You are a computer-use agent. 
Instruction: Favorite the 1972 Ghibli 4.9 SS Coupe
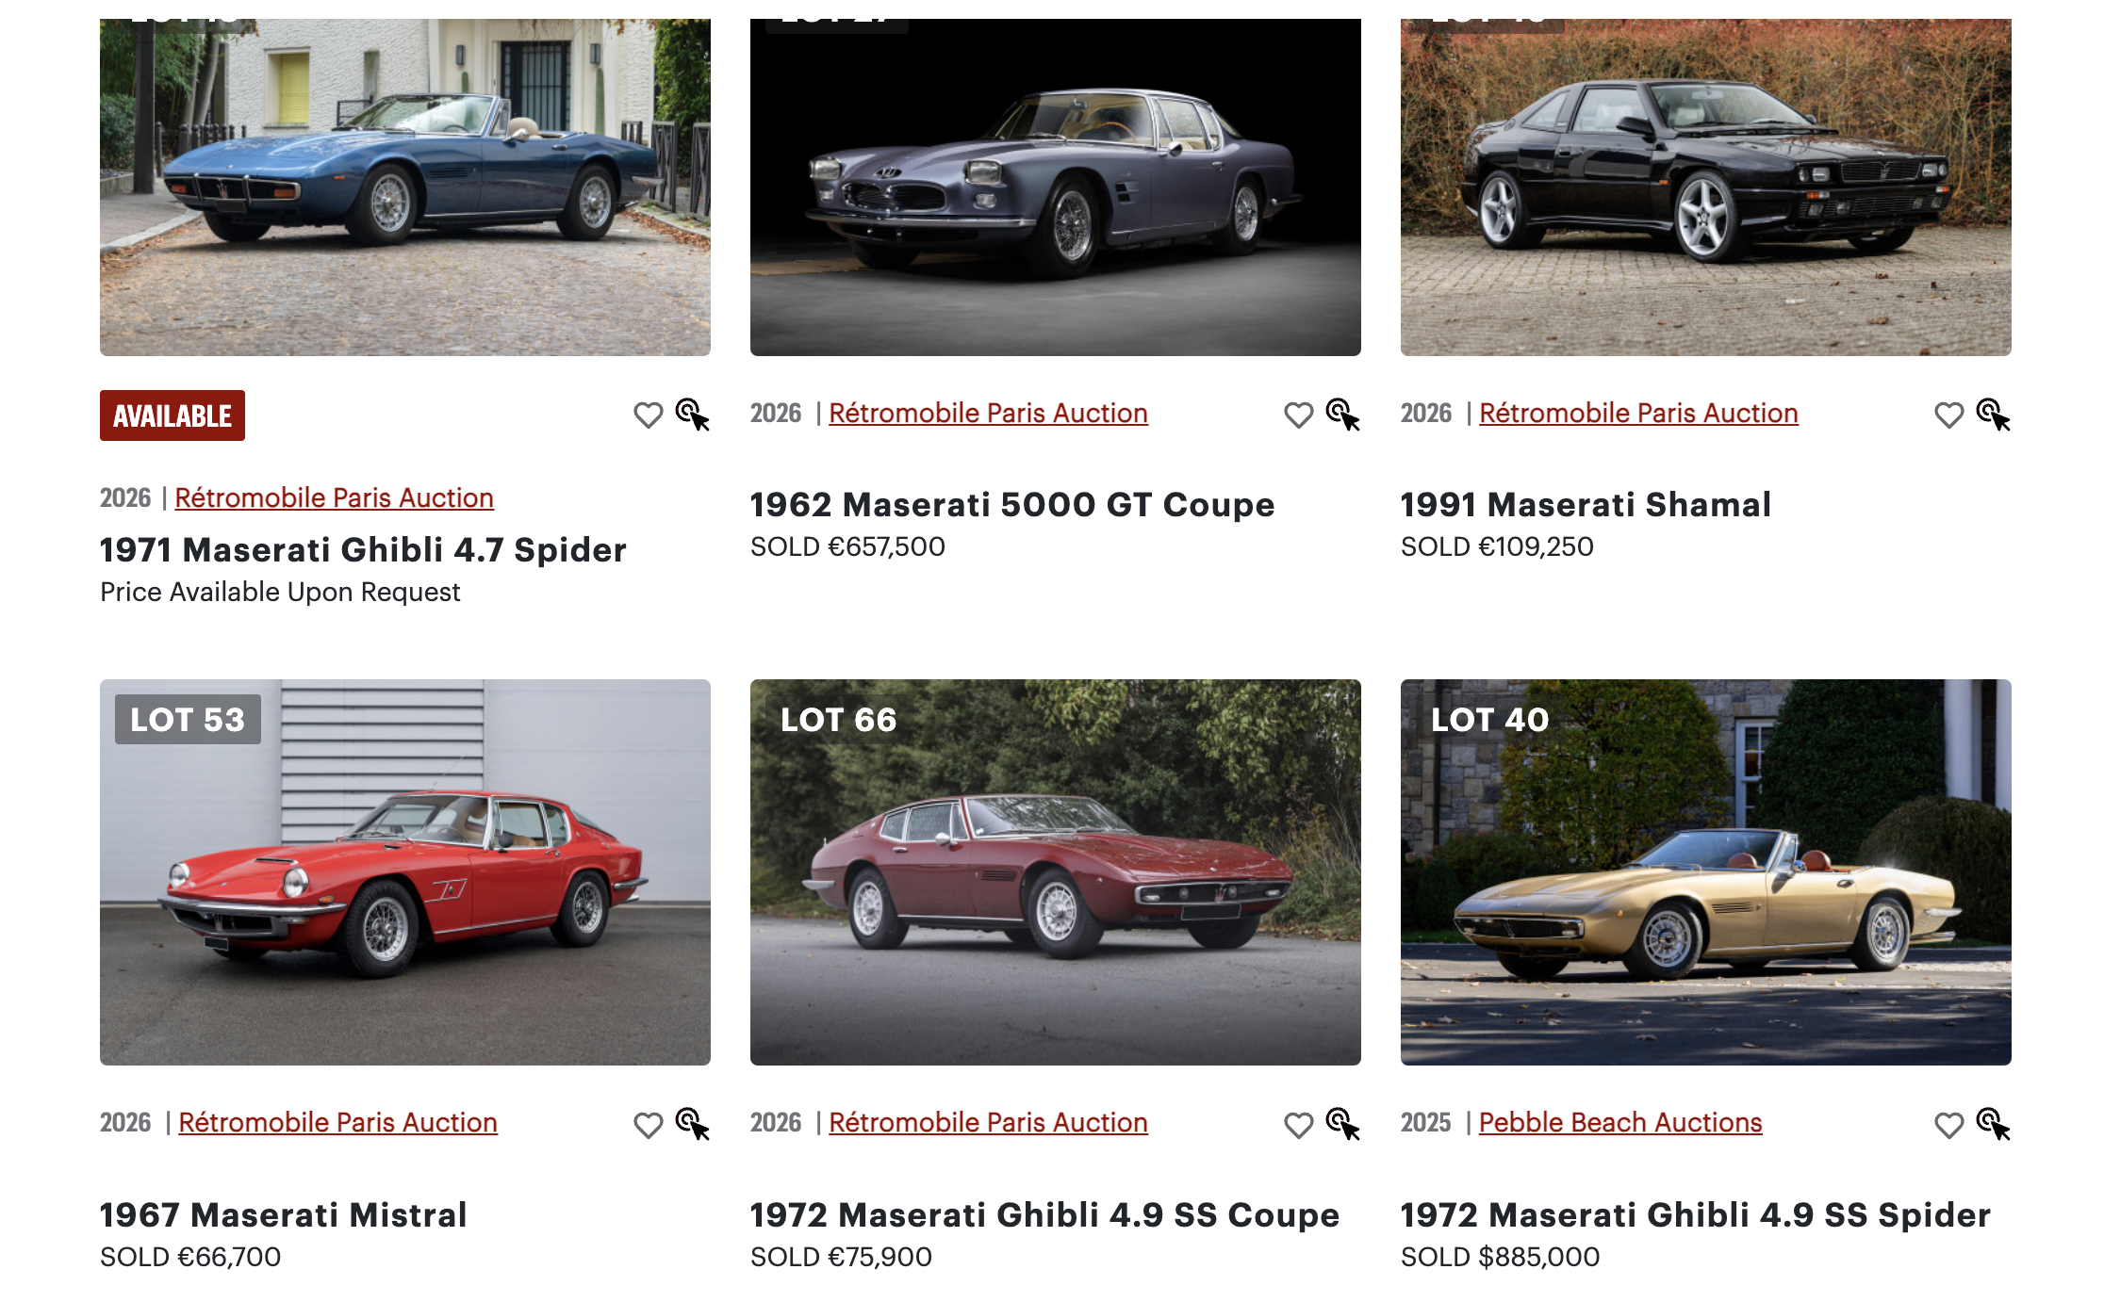tap(1298, 1125)
